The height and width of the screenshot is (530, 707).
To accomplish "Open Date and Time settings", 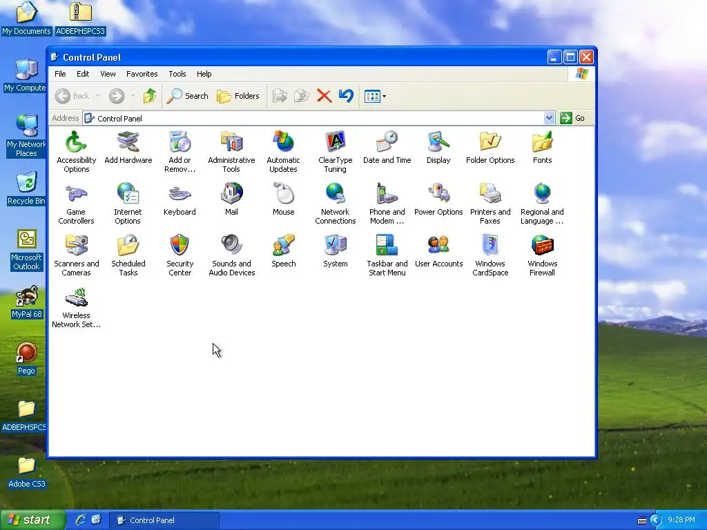I will 387,148.
